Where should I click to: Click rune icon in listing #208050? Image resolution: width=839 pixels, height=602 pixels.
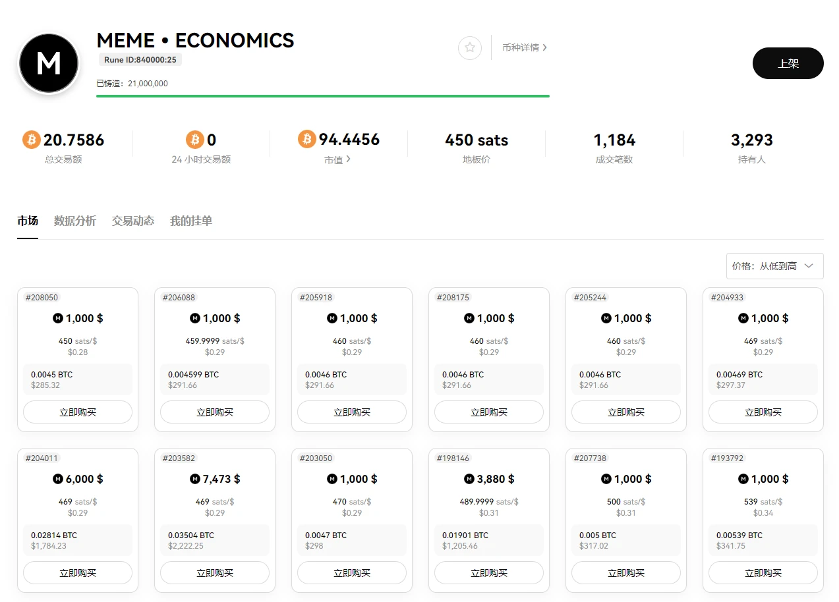[58, 318]
